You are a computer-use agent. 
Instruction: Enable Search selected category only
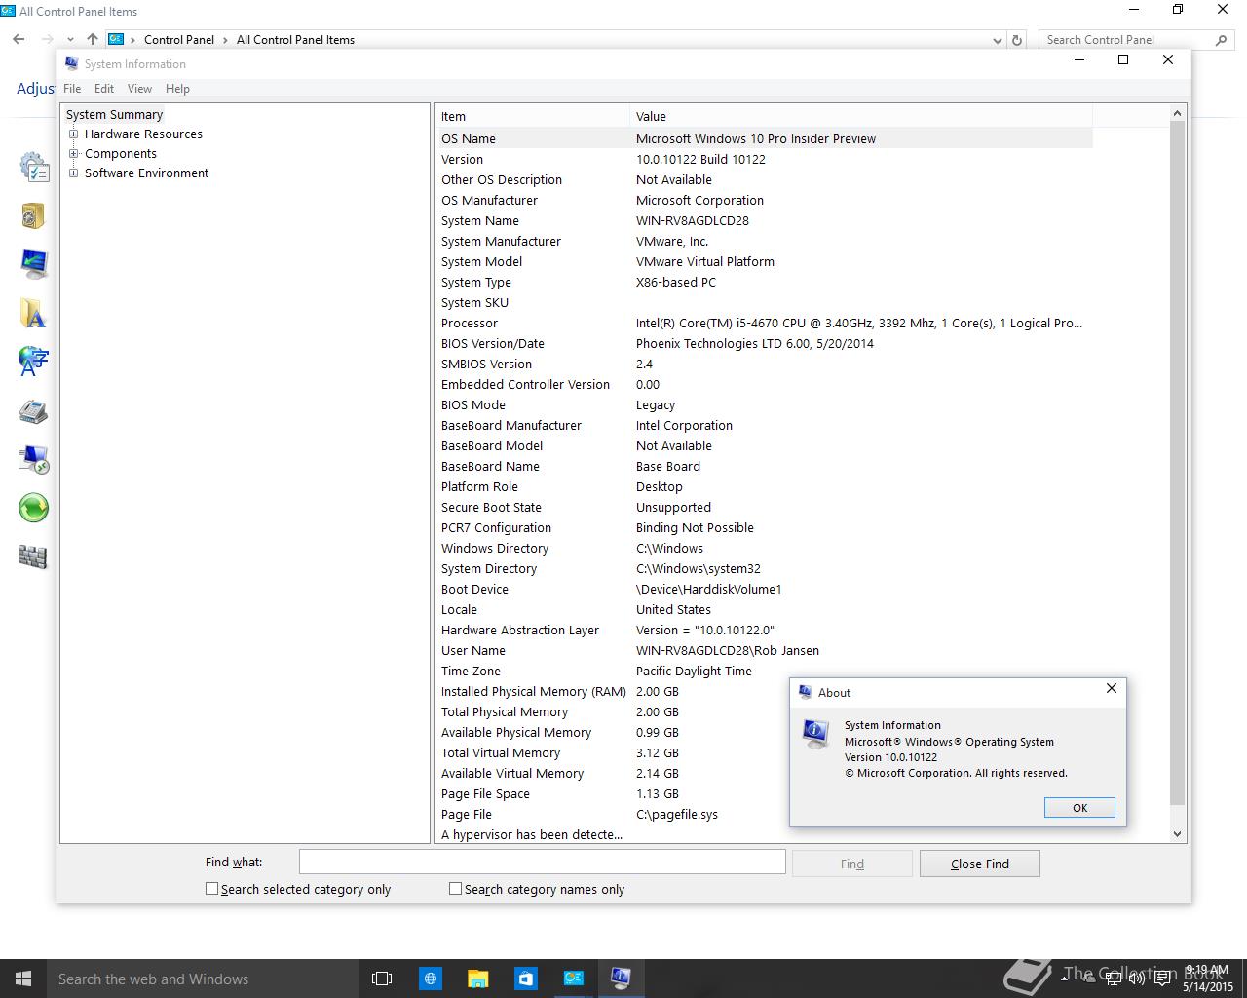(x=211, y=889)
